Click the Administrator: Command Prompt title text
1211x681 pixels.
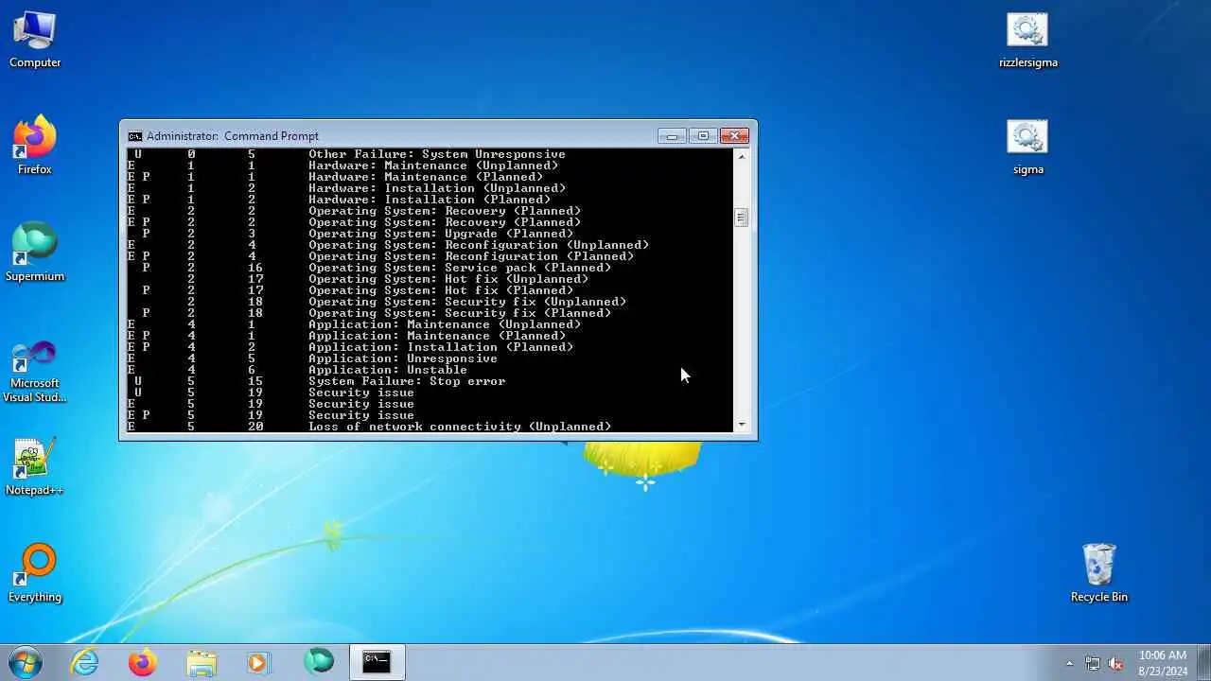click(233, 136)
